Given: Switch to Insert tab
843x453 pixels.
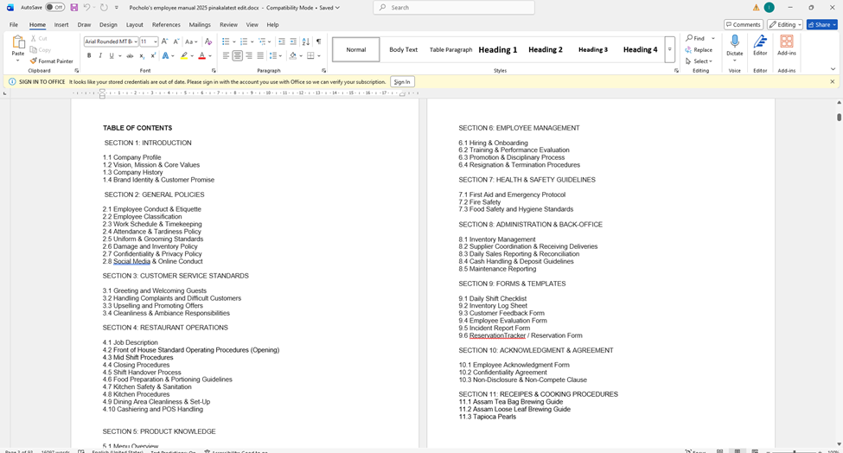Looking at the screenshot, I should [x=61, y=25].
